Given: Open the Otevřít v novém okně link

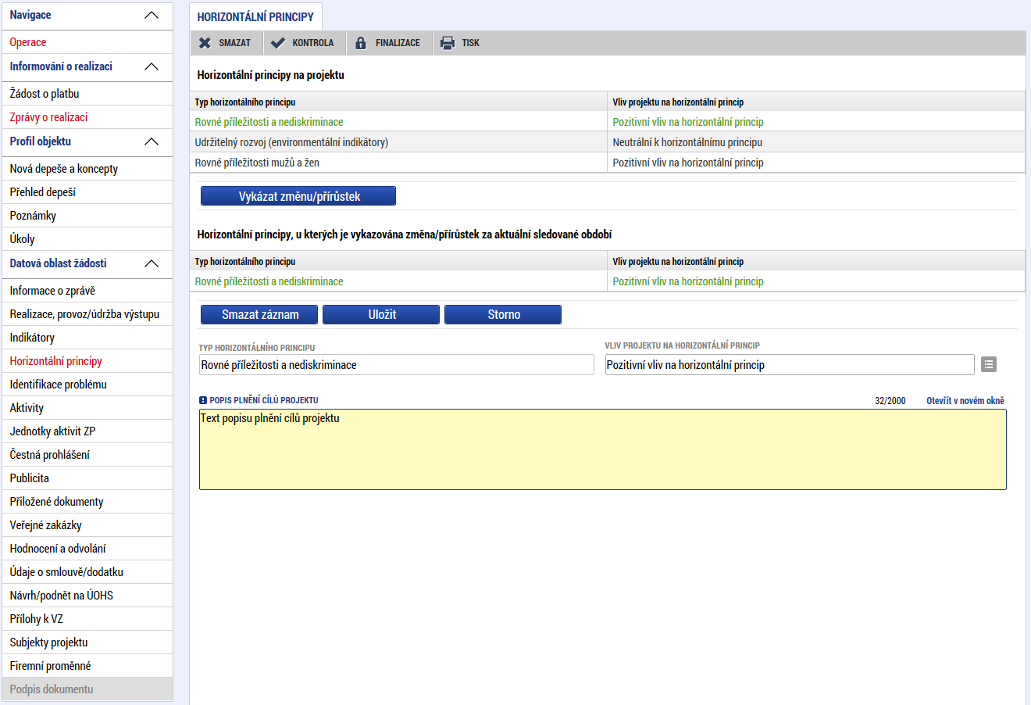Looking at the screenshot, I should pyautogui.click(x=965, y=400).
